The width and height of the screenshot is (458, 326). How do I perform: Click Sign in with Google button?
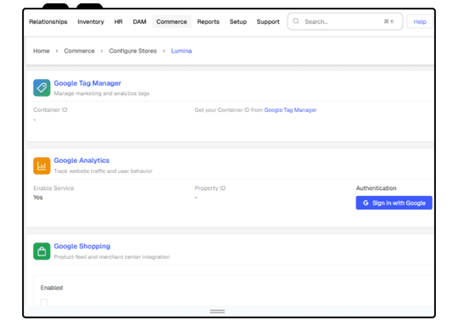(394, 203)
